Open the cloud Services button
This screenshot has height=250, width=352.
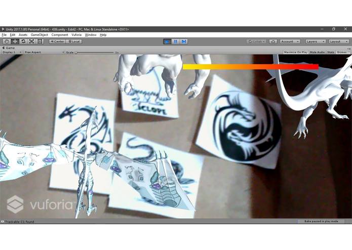point(273,41)
